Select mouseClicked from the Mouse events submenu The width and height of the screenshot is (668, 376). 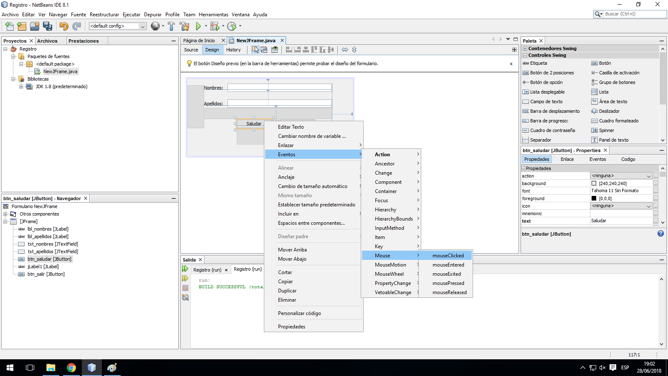[448, 255]
